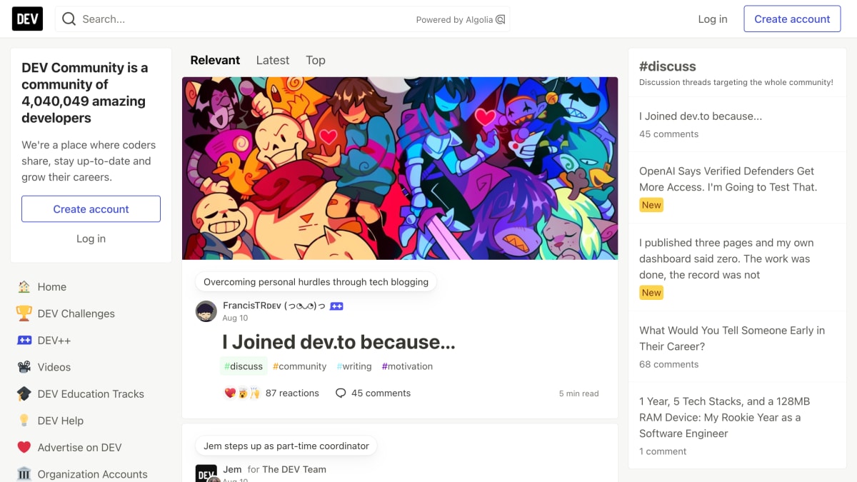Click Powered by Algolia text

click(454, 20)
